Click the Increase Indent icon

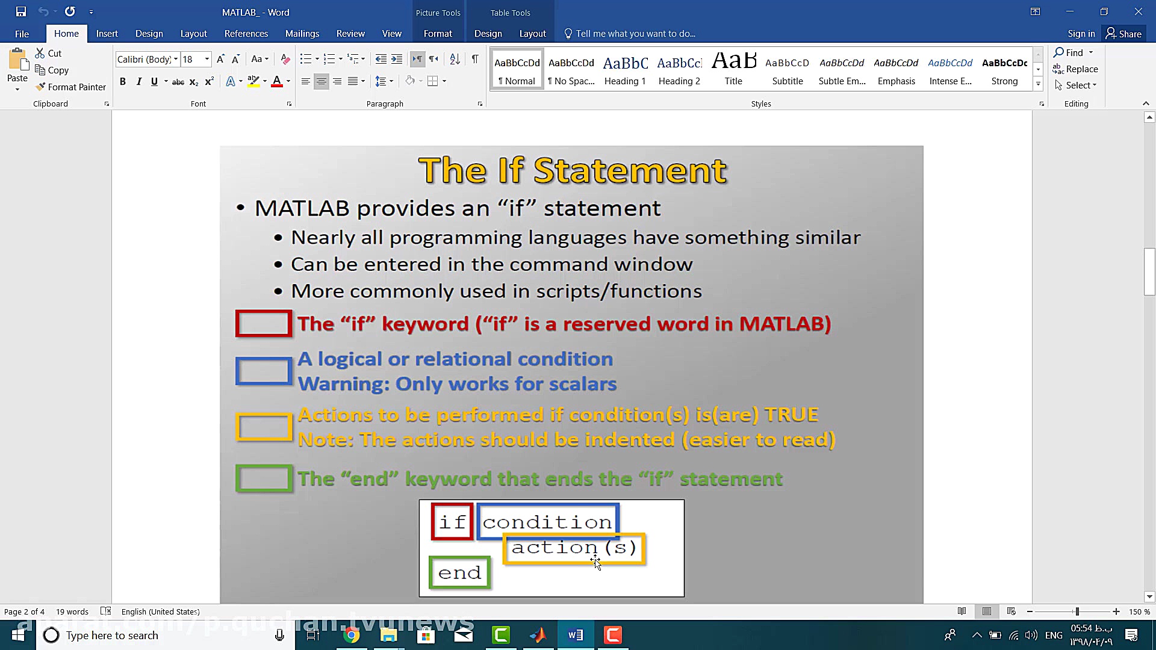pyautogui.click(x=397, y=59)
